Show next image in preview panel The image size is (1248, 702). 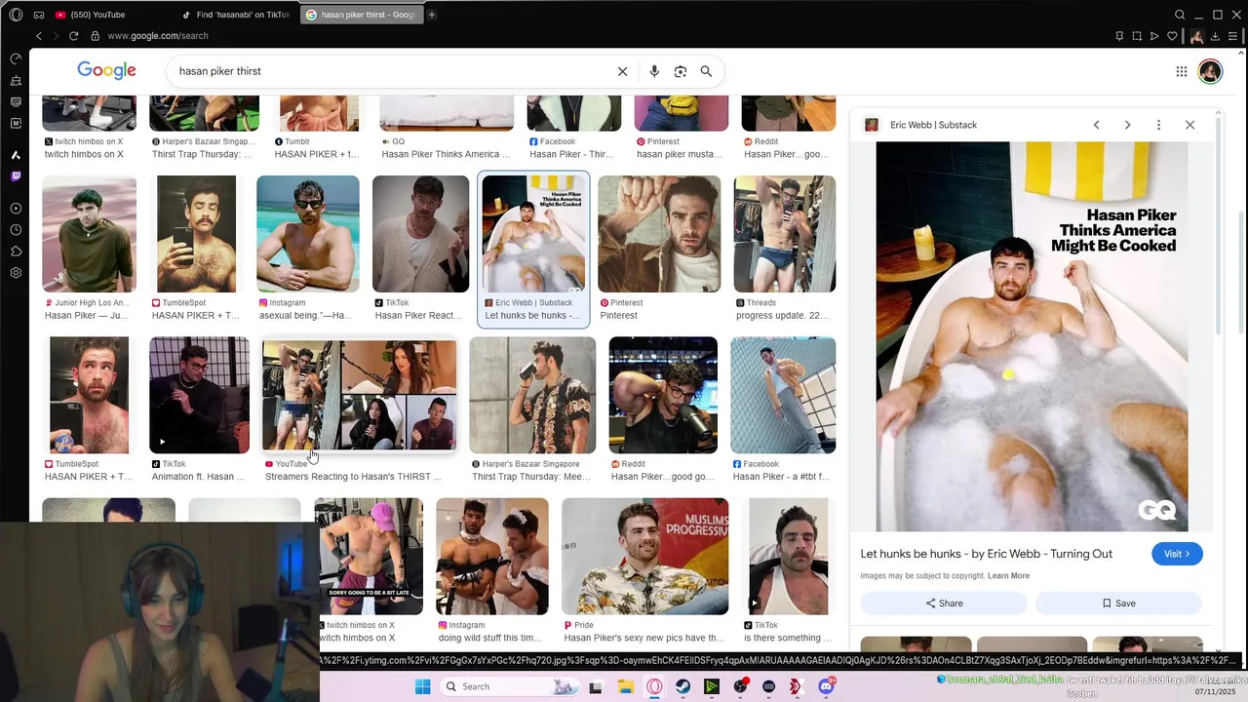tap(1127, 125)
